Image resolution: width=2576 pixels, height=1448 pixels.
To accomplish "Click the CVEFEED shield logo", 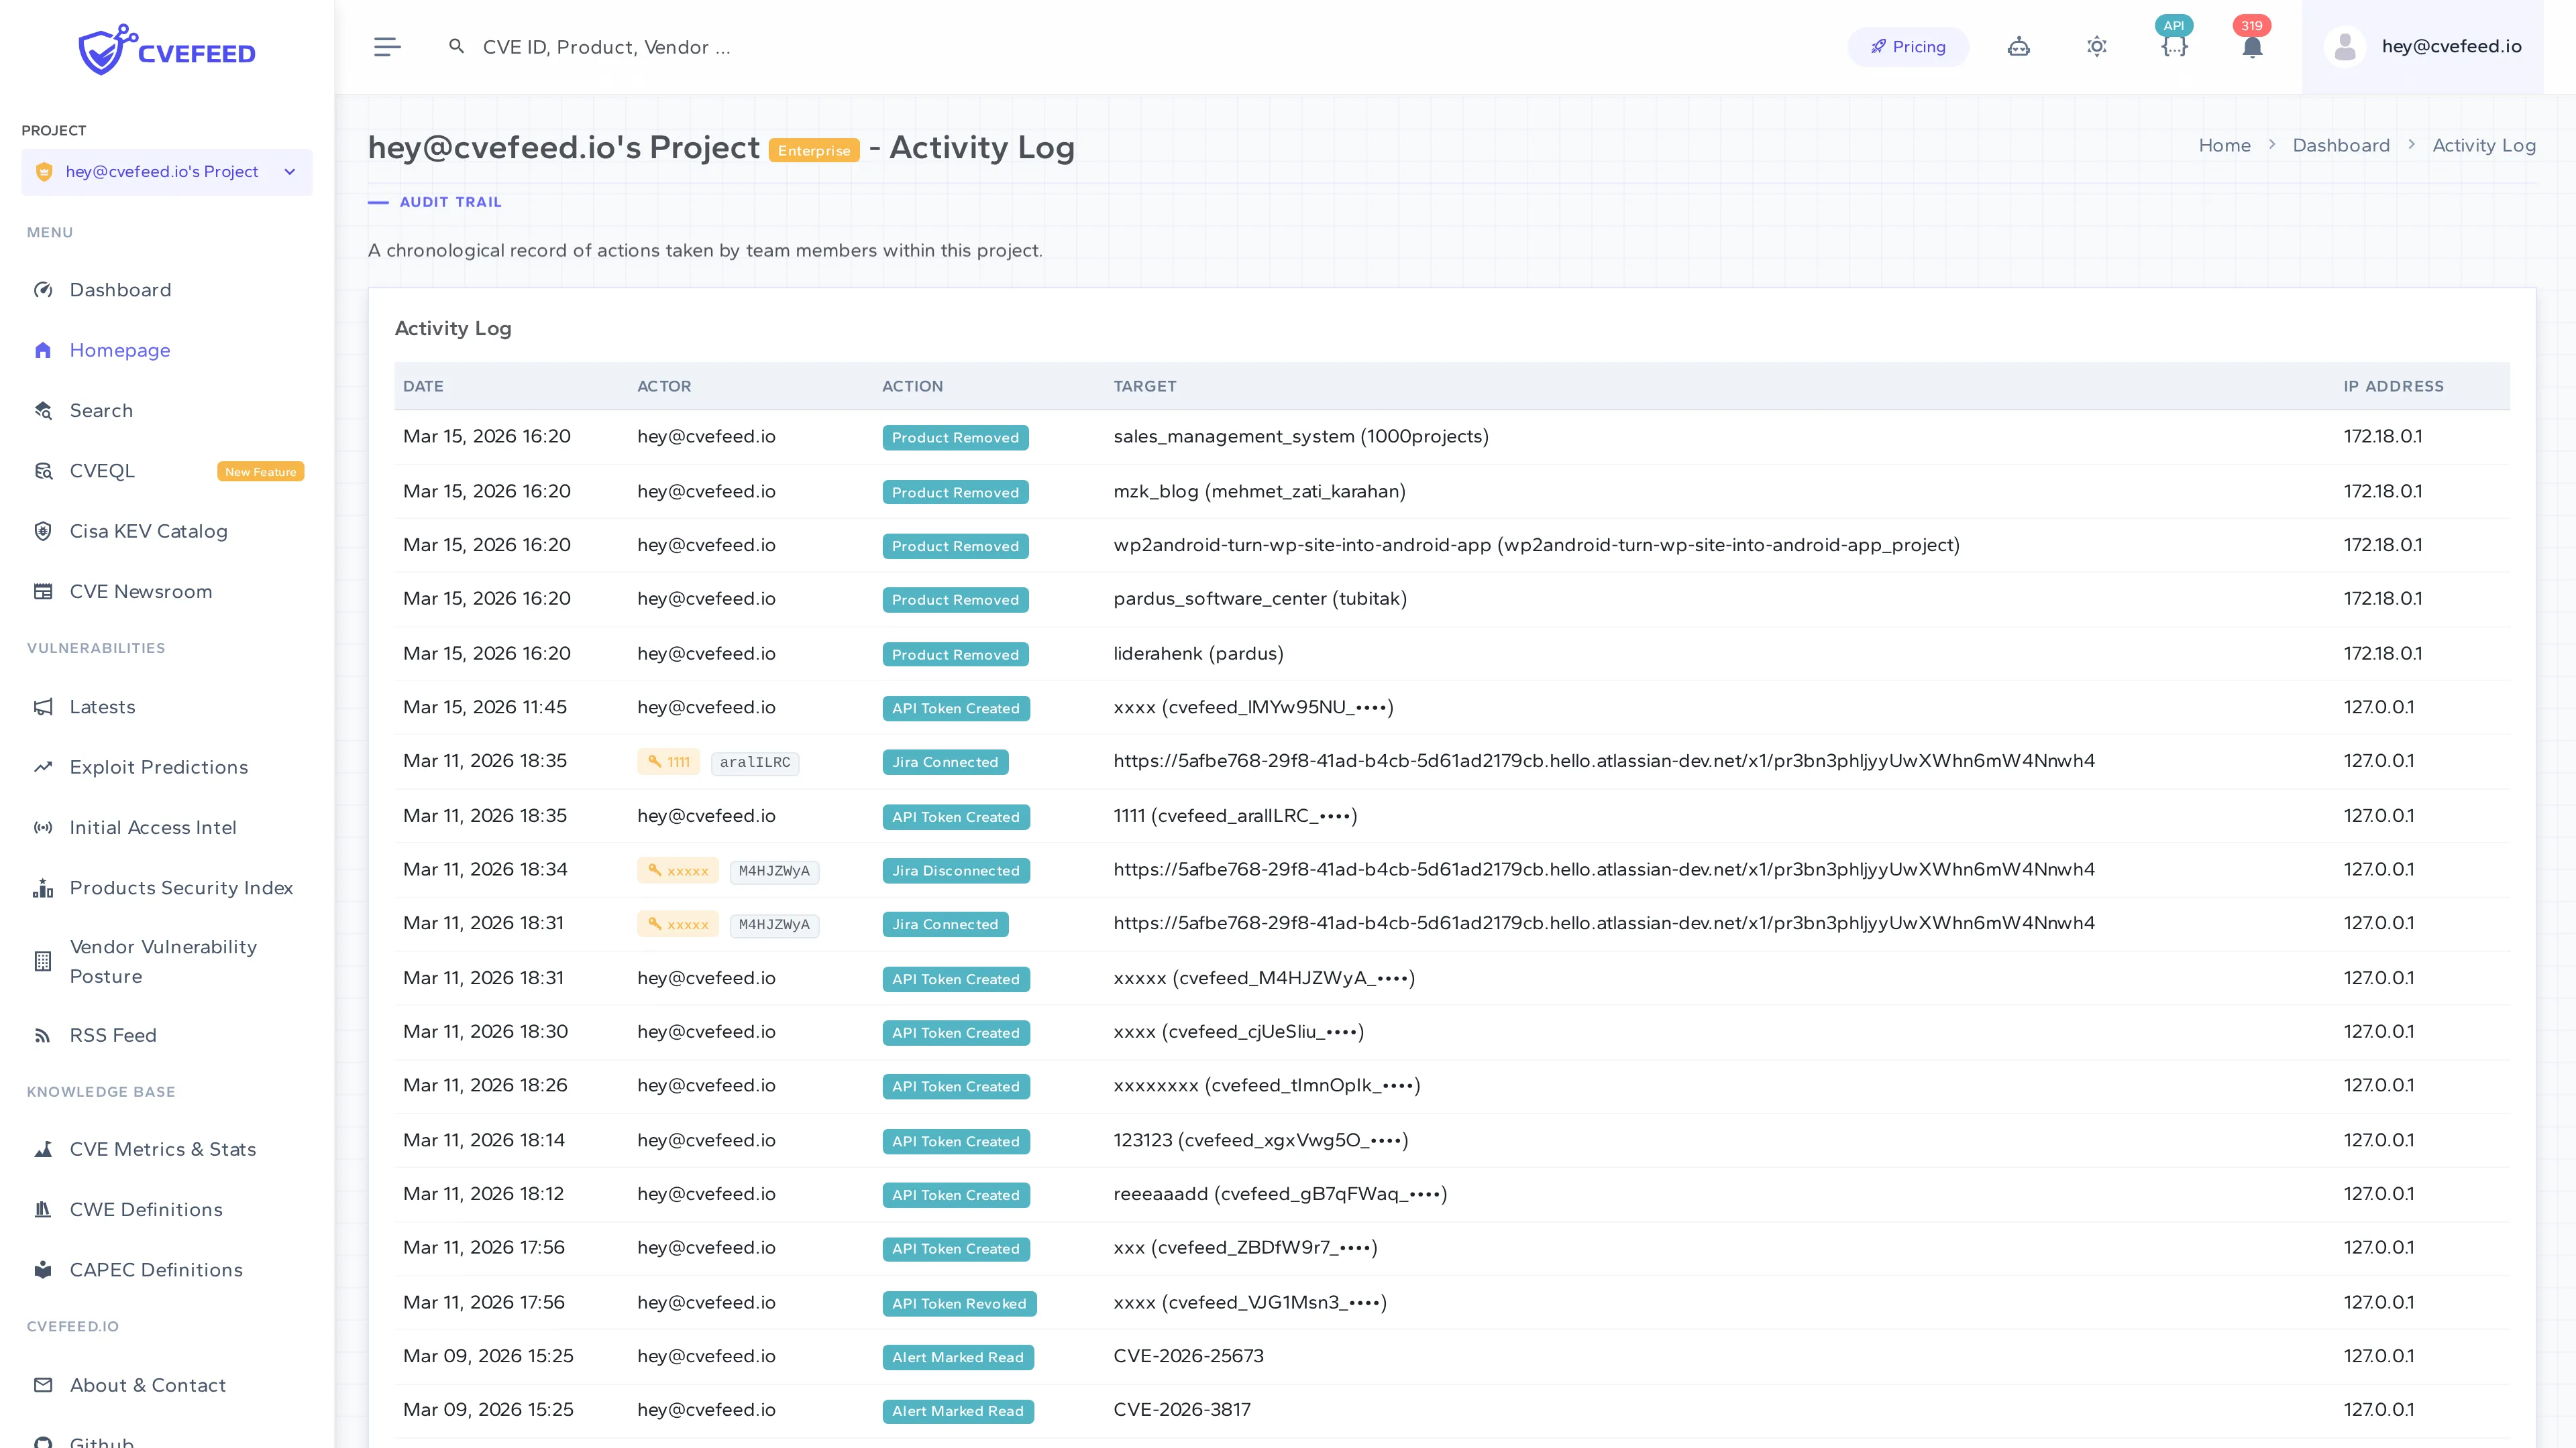I will tap(105, 48).
